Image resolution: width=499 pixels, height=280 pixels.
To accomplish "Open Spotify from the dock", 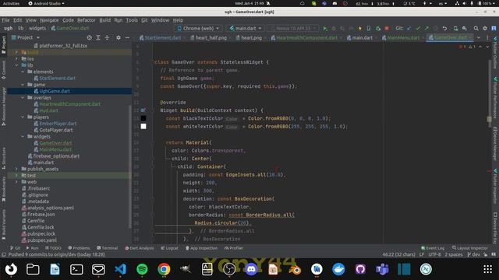I will [142, 269].
